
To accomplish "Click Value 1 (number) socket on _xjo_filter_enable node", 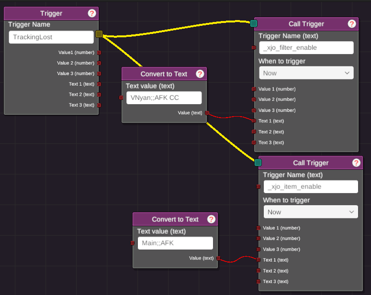I will click(254, 89).
